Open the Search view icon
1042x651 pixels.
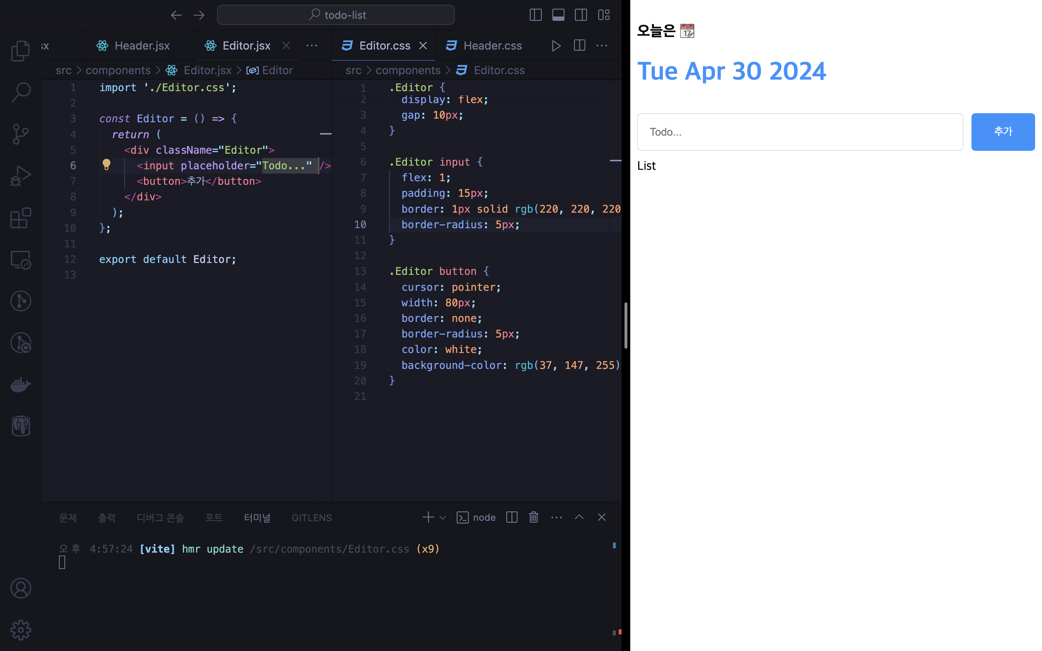click(x=20, y=92)
